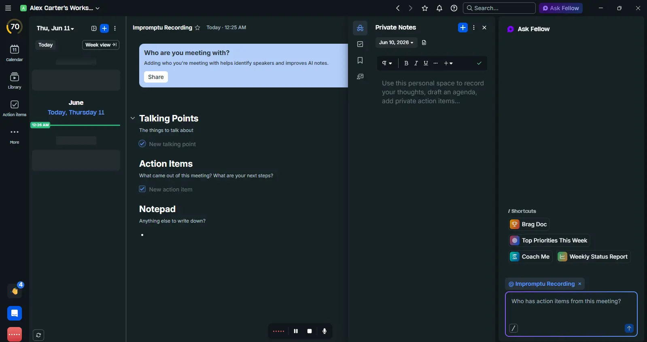Select the Brag Doc shortcut
This screenshot has width=647, height=342.
[x=529, y=224]
